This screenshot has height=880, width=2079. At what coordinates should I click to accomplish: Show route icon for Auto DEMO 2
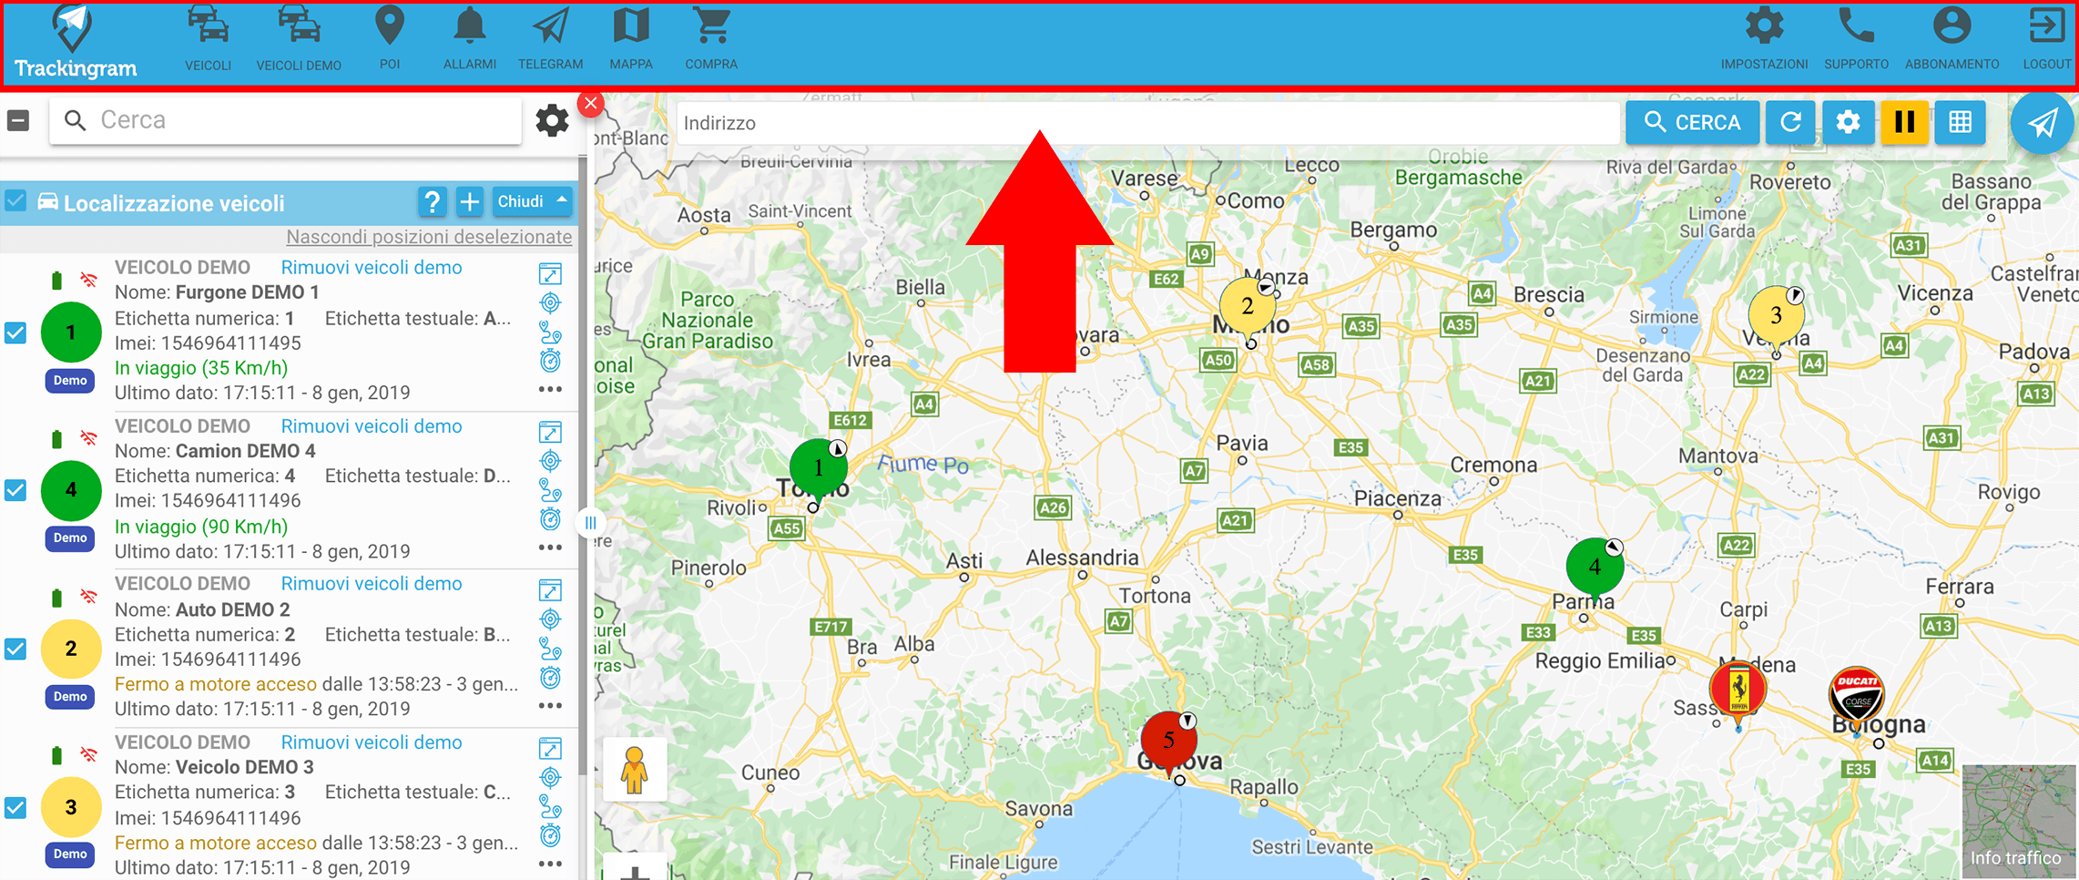click(x=550, y=649)
